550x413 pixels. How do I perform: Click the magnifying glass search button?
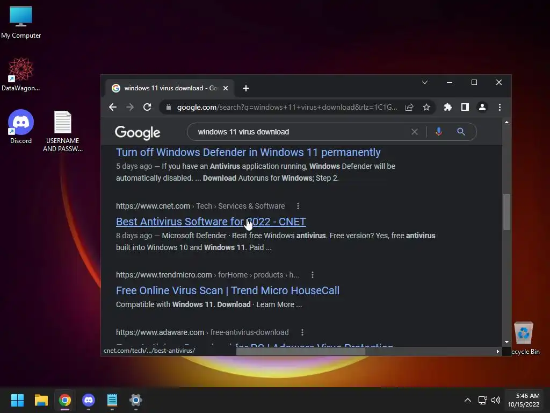coord(461,132)
